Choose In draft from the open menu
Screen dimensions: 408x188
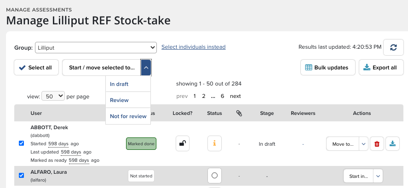[119, 84]
